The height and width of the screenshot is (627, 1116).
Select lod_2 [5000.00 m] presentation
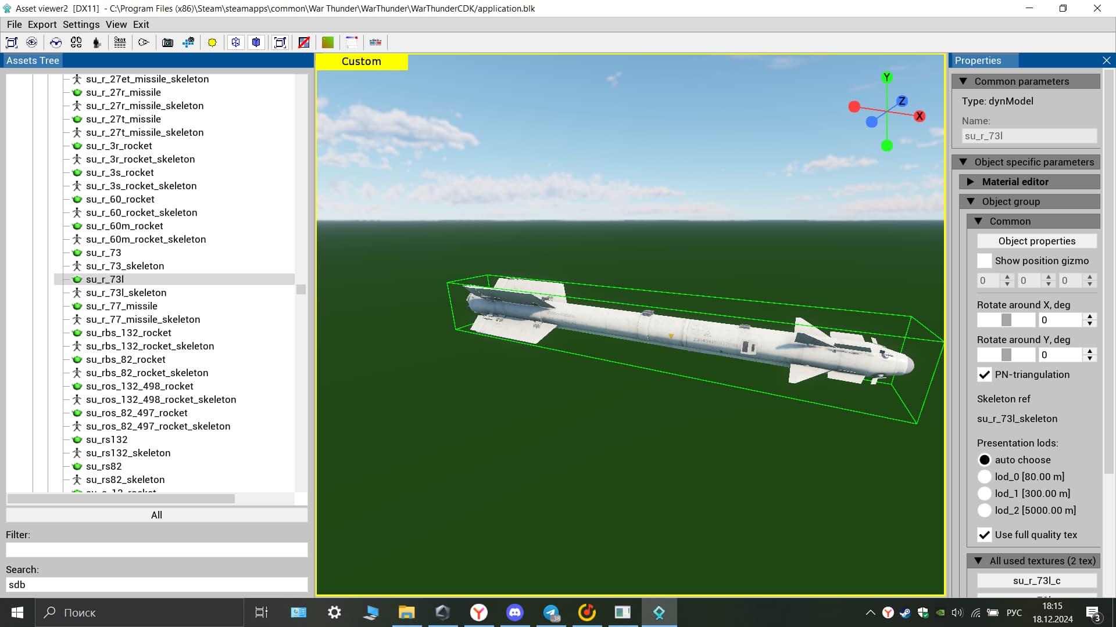click(985, 510)
